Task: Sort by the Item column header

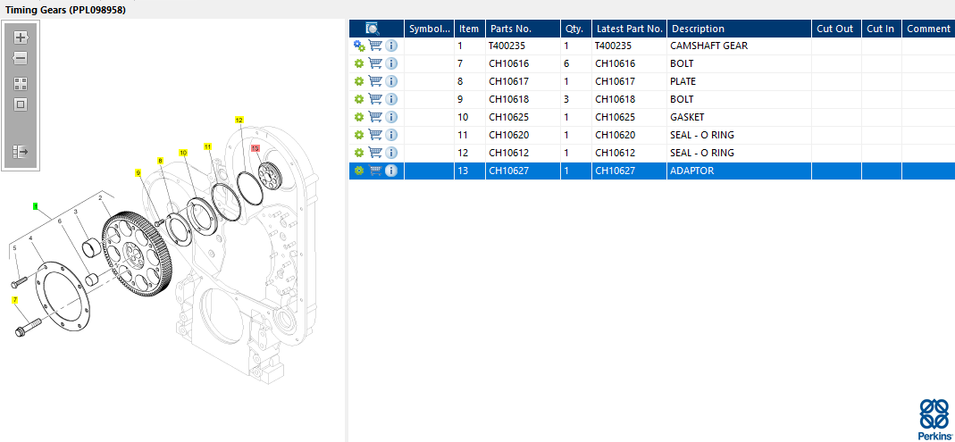Action: click(470, 29)
